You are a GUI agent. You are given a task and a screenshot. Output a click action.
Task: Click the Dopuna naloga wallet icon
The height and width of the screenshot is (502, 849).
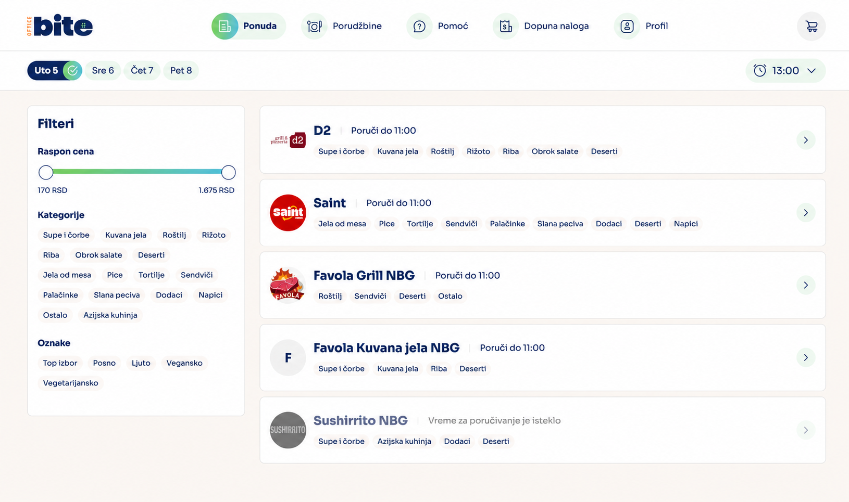[506, 26]
